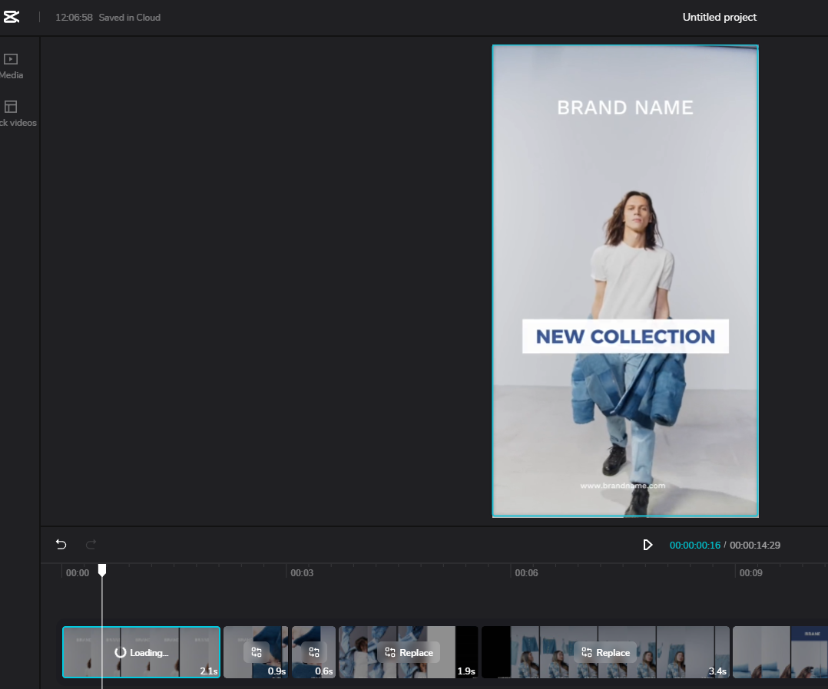The image size is (828, 689).
Task: Select the NEW COLLECTION text box
Action: click(x=625, y=336)
